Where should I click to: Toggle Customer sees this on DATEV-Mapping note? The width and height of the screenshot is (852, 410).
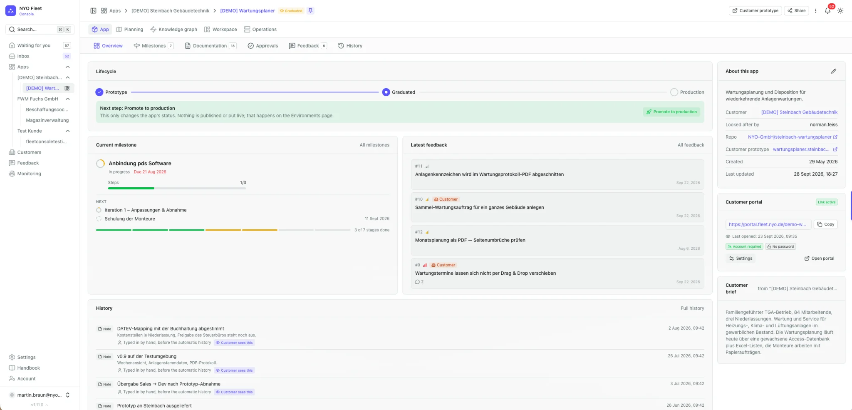[x=234, y=343]
